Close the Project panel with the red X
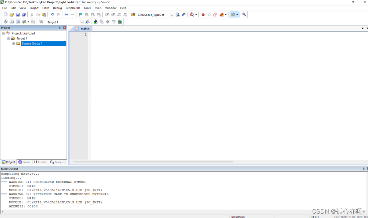The image size is (368, 218). click(64, 28)
